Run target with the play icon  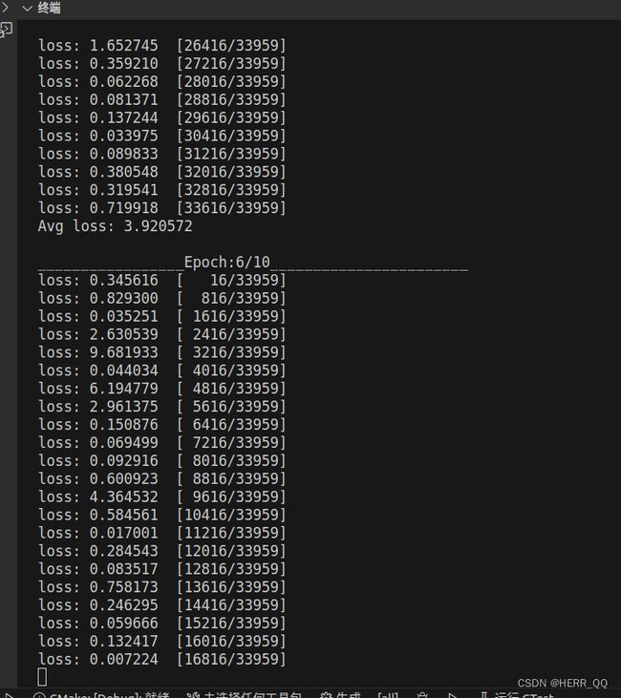pyautogui.click(x=453, y=695)
